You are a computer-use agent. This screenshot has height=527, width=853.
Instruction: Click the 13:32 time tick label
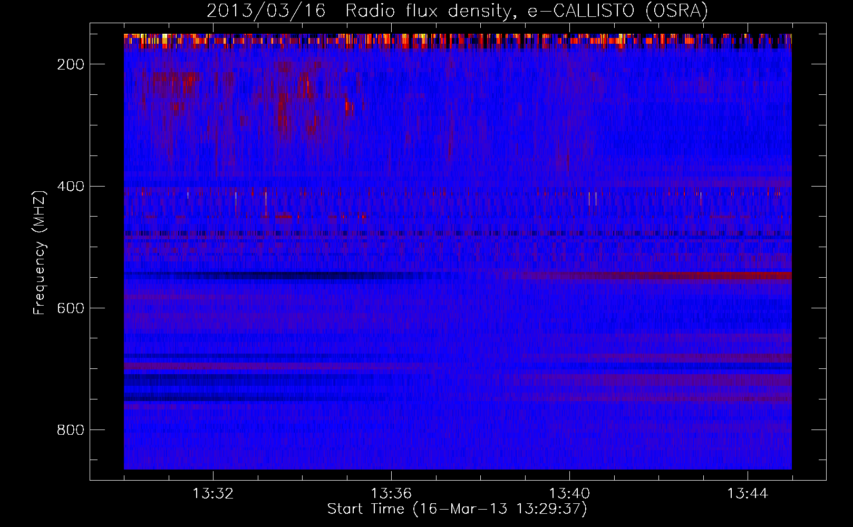pos(213,494)
